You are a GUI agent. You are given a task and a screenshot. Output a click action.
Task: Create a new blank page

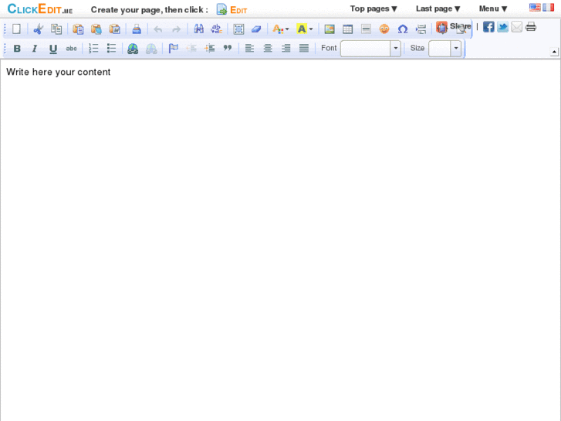pos(16,29)
